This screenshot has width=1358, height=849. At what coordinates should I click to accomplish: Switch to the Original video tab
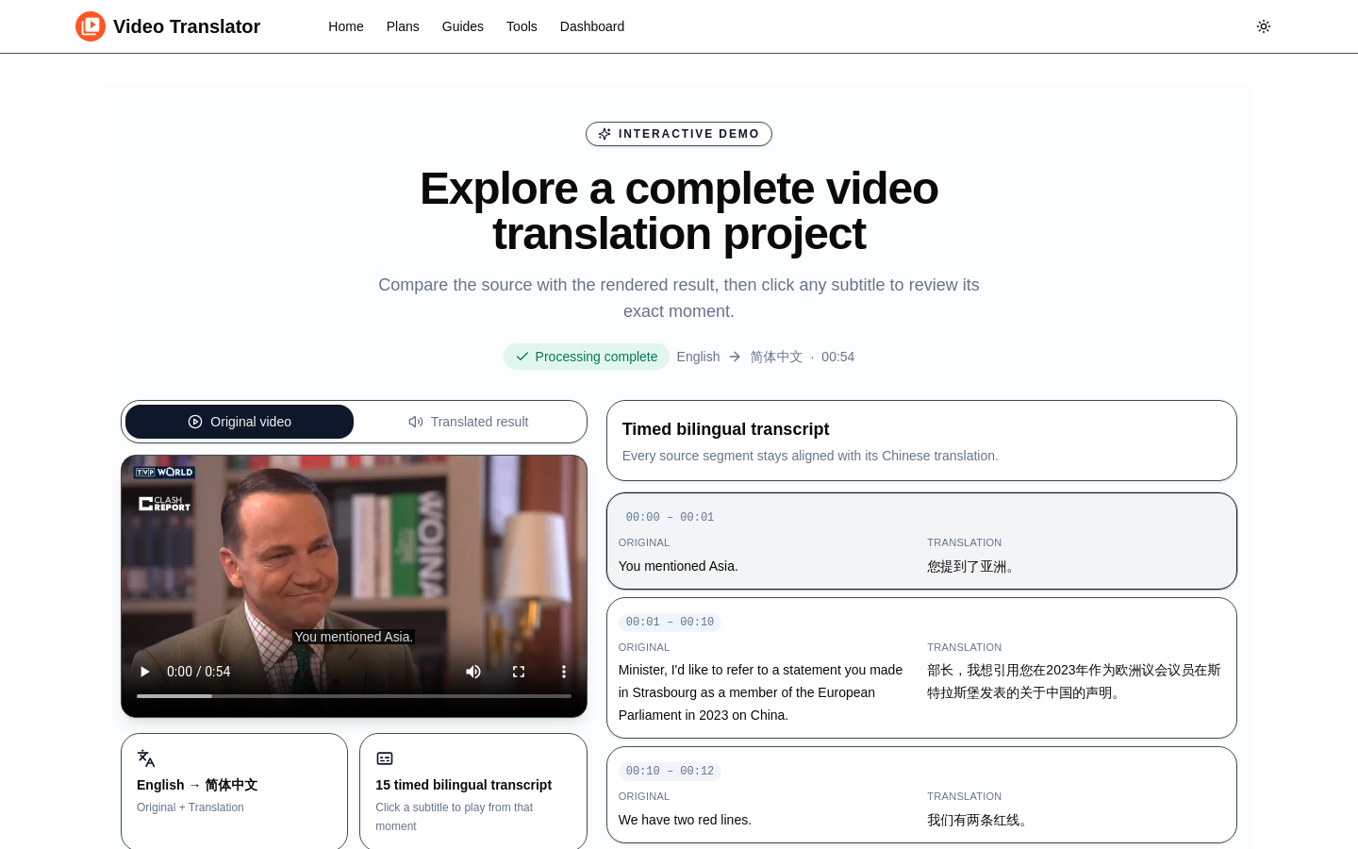(240, 422)
